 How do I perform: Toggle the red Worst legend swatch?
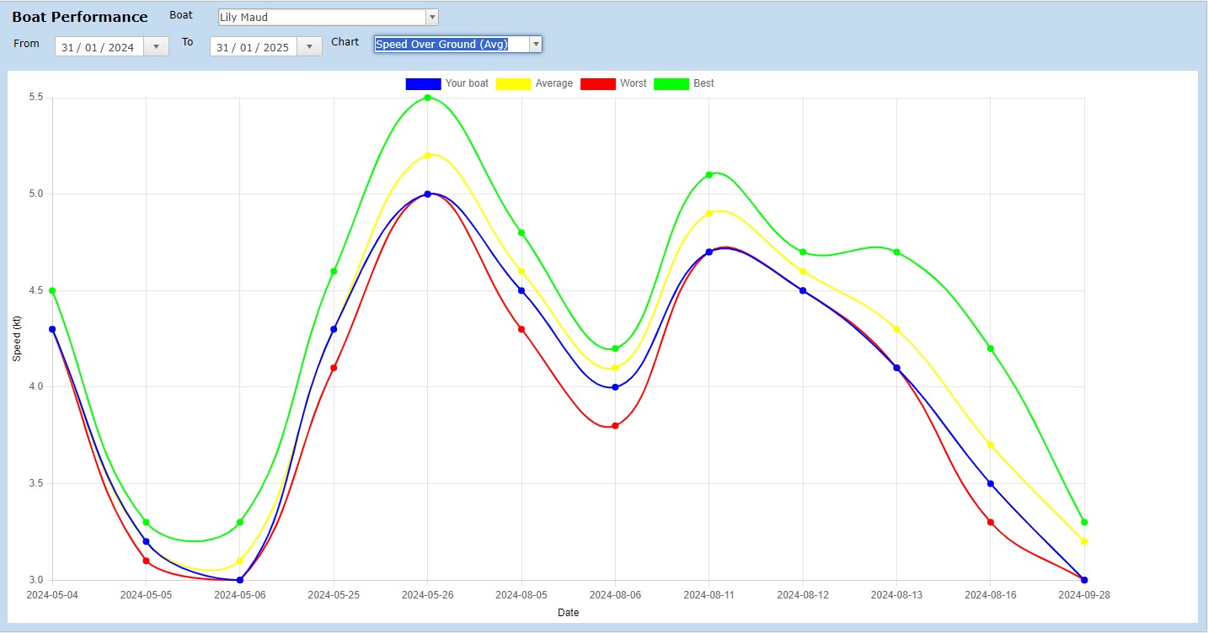[597, 83]
